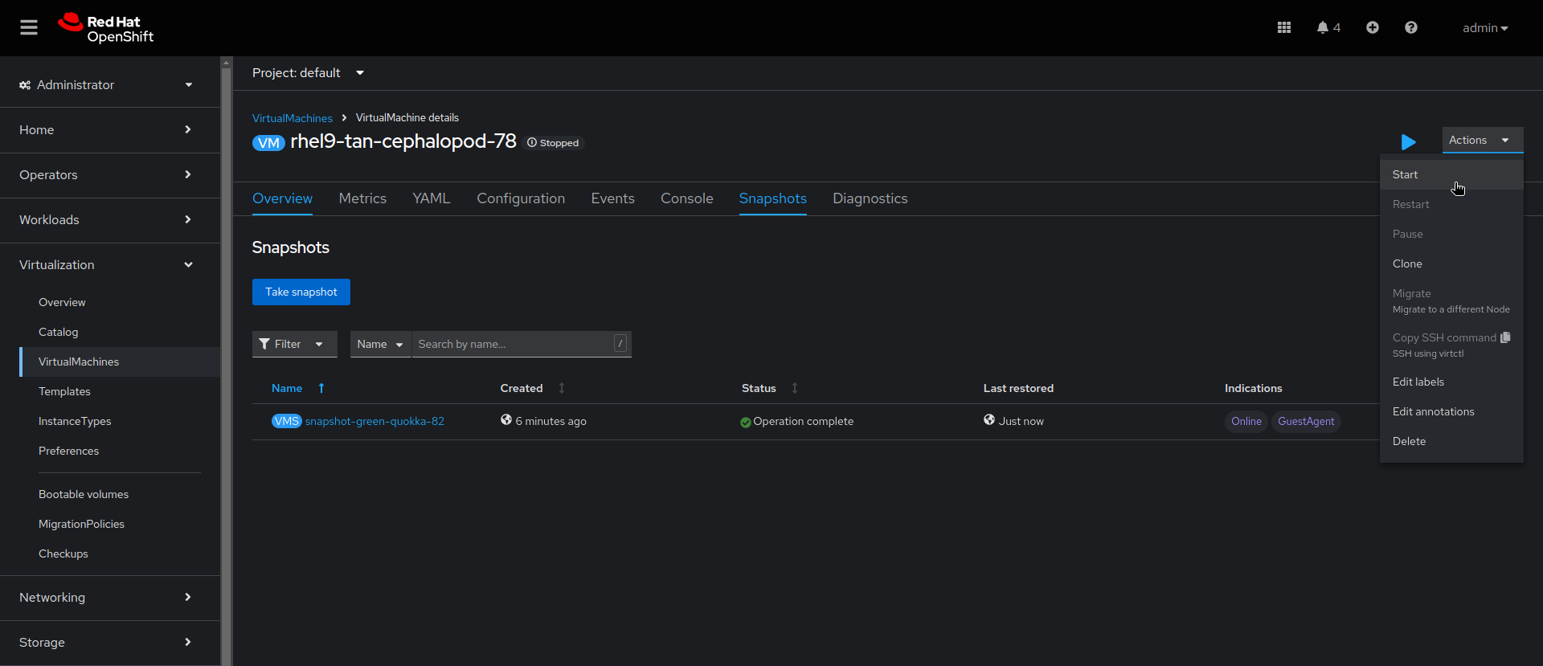
Task: Click the Copy SSH command clipboard icon
Action: pyautogui.click(x=1505, y=337)
